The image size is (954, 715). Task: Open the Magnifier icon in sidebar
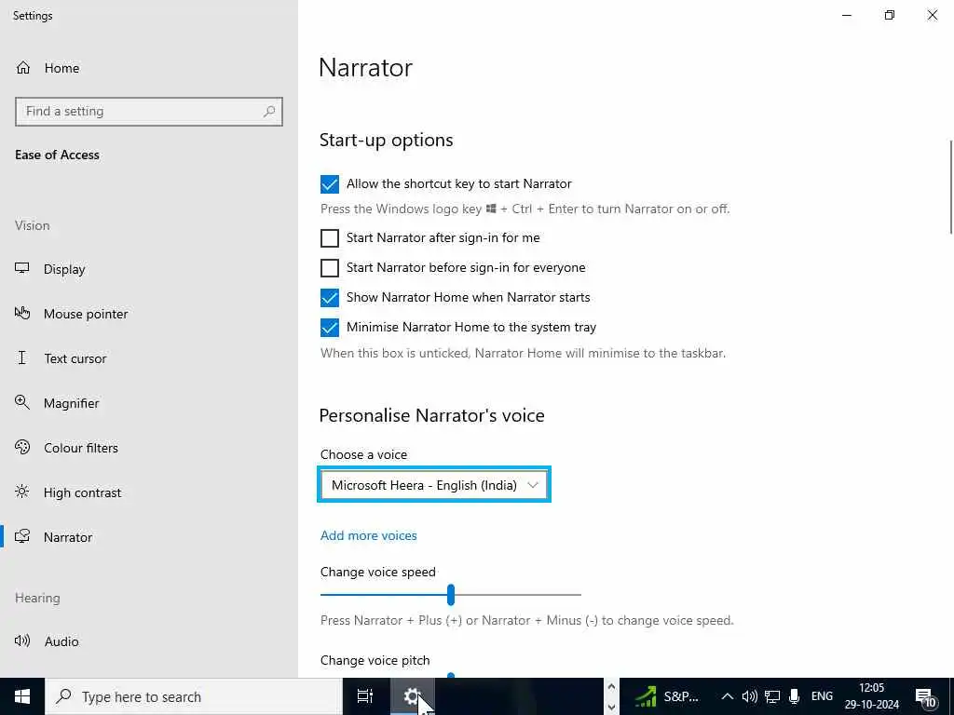pyautogui.click(x=22, y=402)
